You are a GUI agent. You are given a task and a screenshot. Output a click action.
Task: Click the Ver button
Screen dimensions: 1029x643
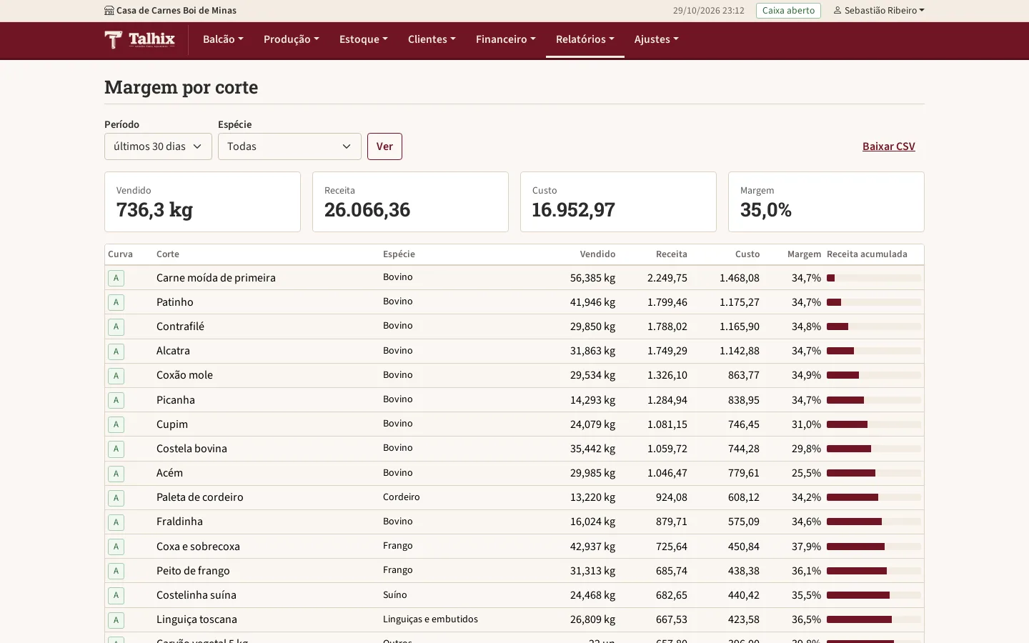[384, 146]
